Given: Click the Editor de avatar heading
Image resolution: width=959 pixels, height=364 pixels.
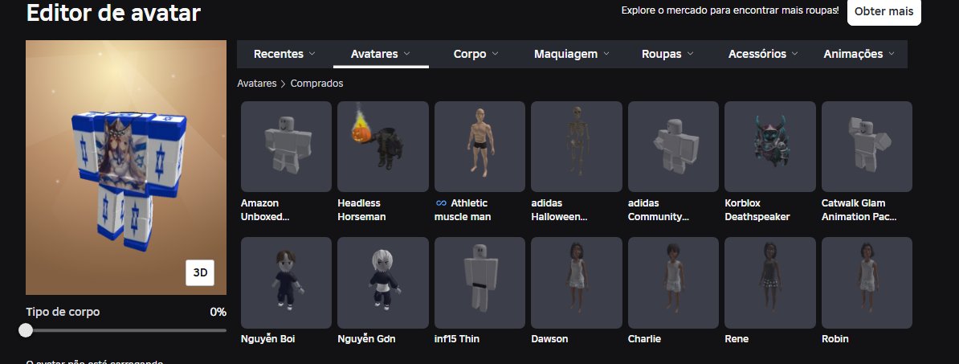Looking at the screenshot, I should 113,12.
